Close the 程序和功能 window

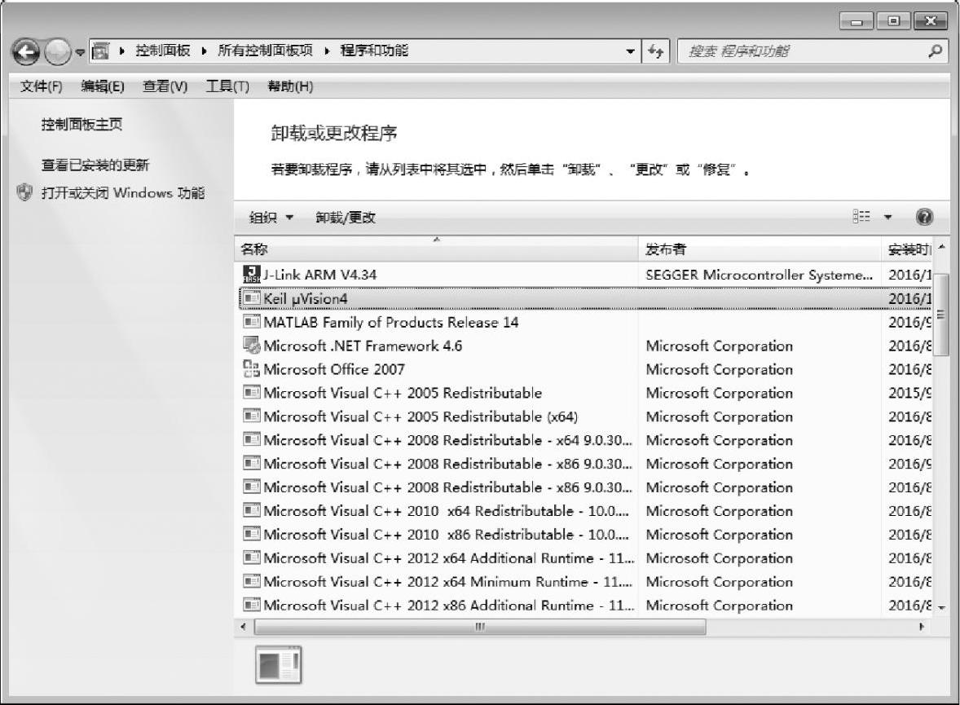(931, 21)
